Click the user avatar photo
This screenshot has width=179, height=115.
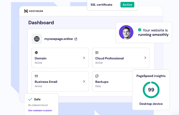126,32
